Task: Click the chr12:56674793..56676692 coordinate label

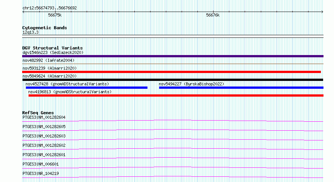Action: coord(50,8)
